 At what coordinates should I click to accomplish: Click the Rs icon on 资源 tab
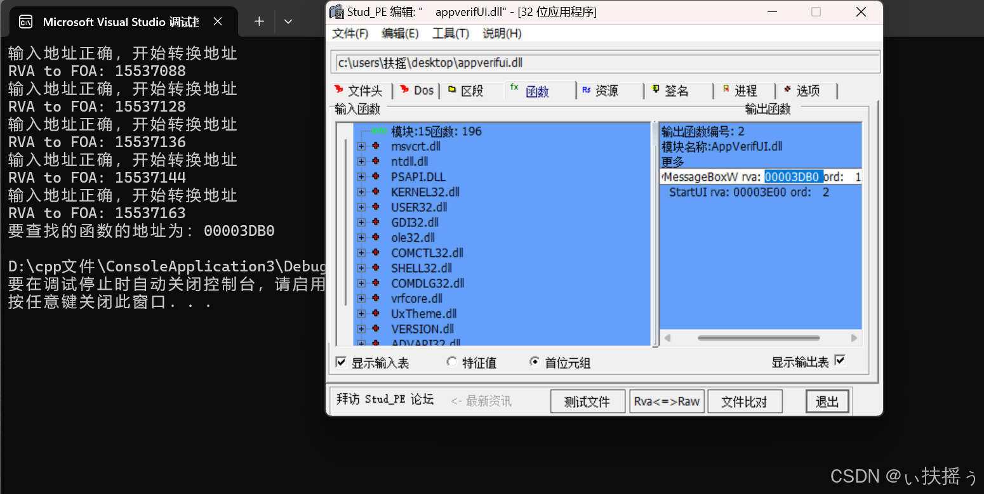pos(587,90)
